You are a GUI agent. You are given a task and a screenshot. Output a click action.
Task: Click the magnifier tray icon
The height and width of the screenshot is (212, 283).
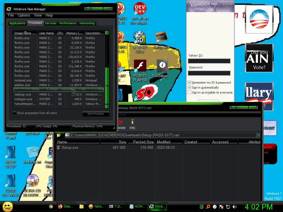click(x=208, y=207)
